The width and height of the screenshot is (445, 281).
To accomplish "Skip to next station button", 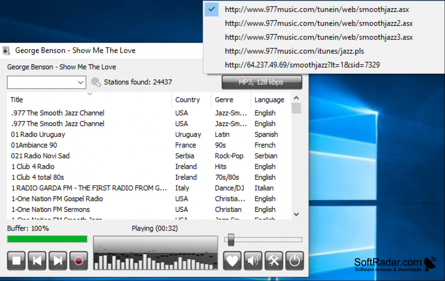I will click(x=58, y=261).
